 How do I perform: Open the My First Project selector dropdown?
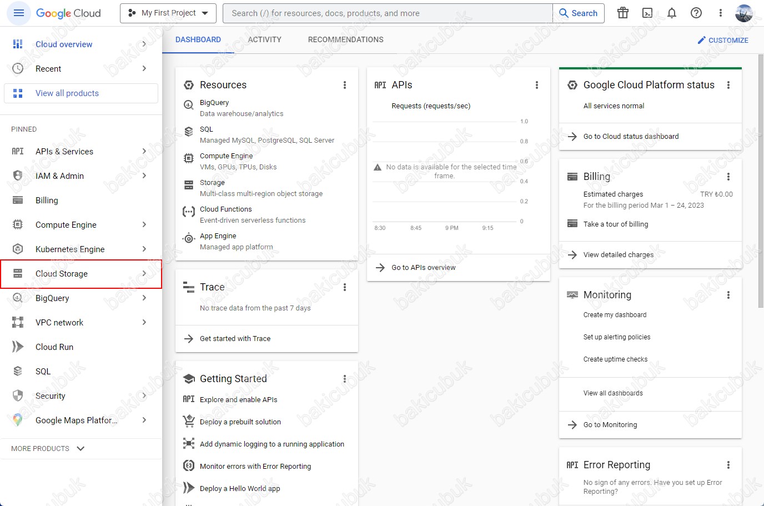[168, 13]
